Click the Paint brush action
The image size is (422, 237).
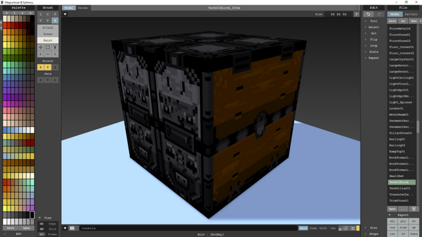(47, 40)
